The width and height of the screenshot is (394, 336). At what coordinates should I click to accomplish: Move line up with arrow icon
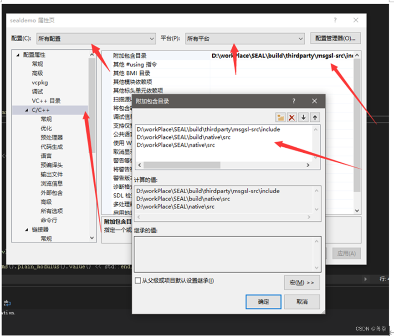(x=315, y=118)
